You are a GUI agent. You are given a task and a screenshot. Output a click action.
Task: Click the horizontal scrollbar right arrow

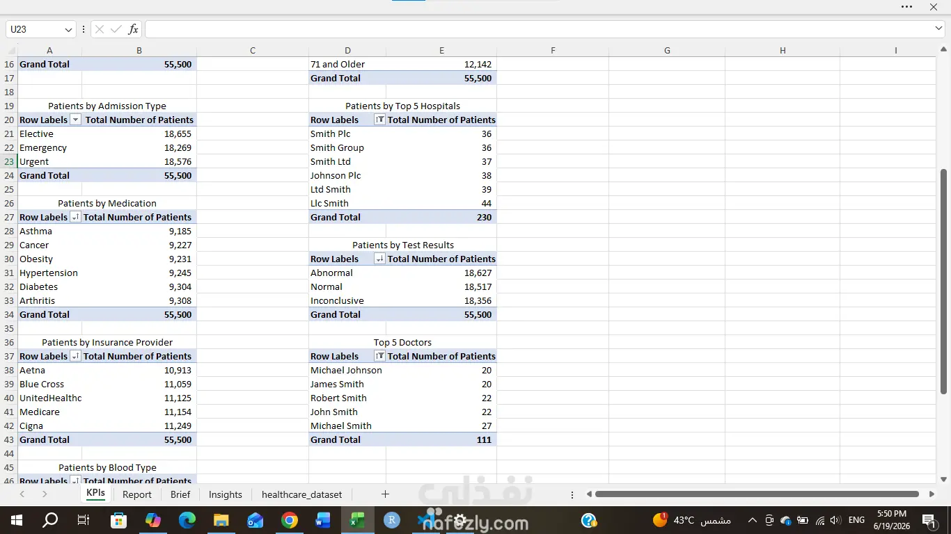(x=932, y=494)
